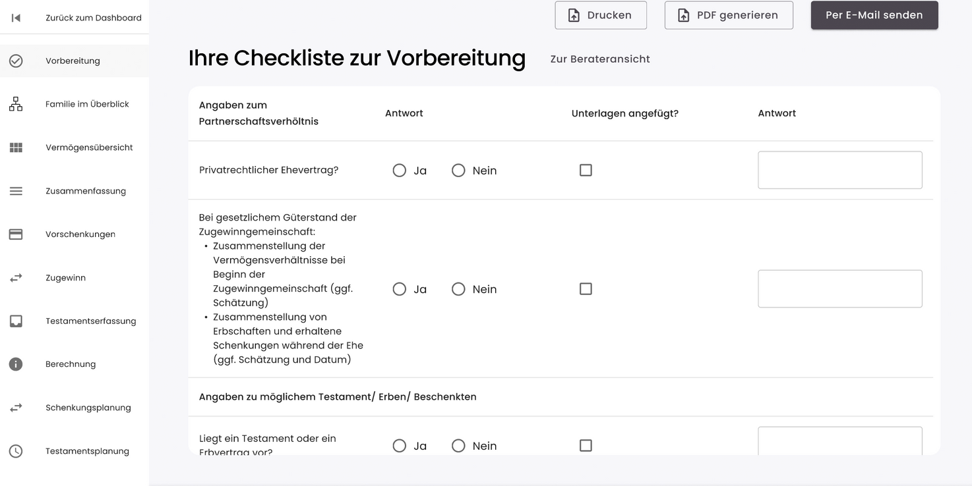
Task: Open Vermögensübersicht in the sidebar
Action: pyautogui.click(x=75, y=148)
